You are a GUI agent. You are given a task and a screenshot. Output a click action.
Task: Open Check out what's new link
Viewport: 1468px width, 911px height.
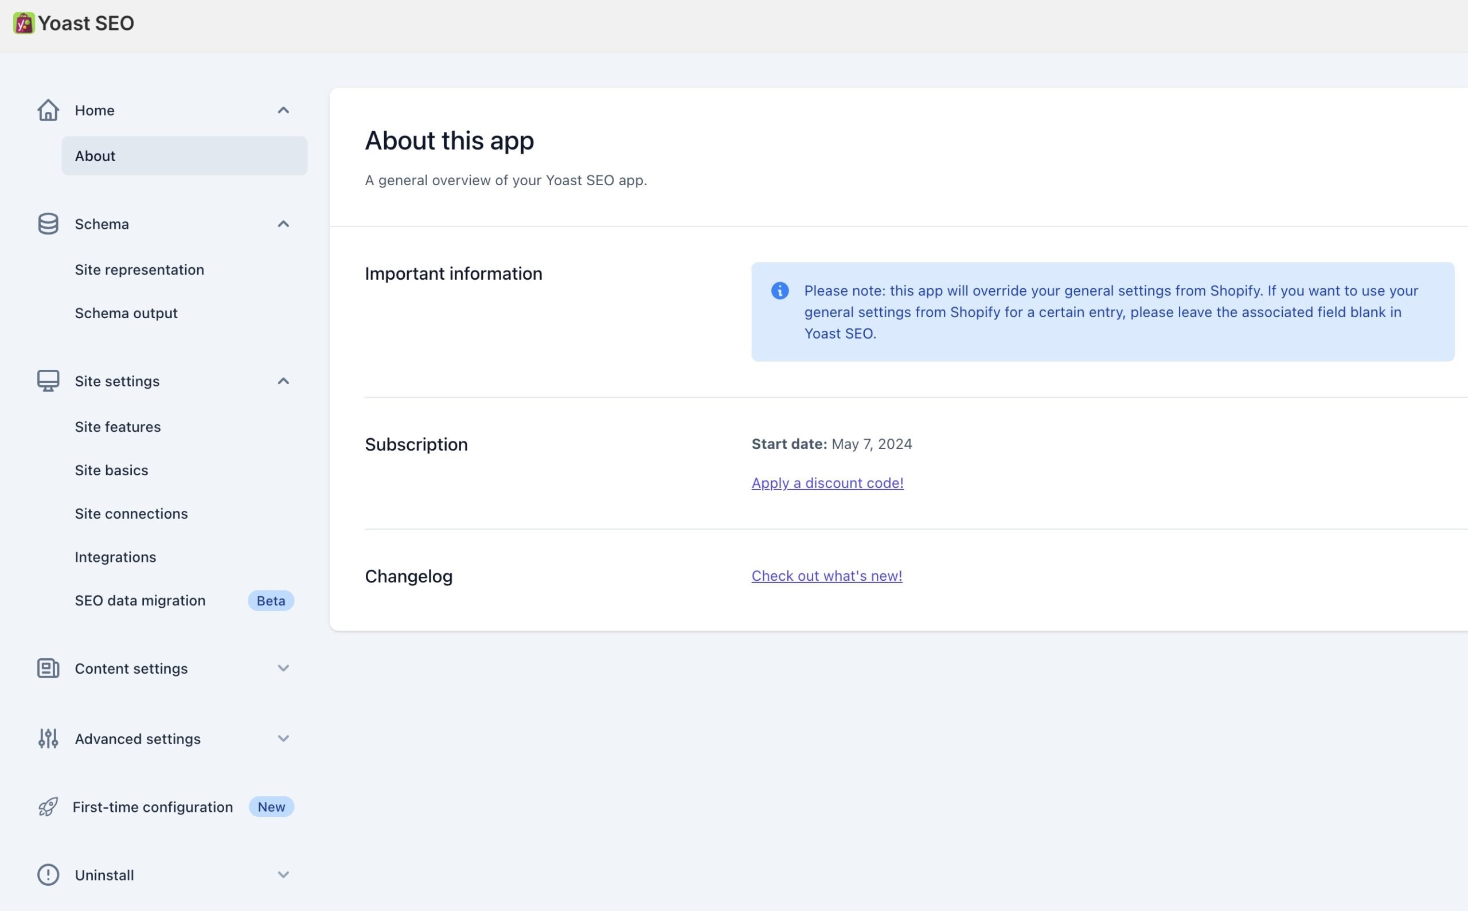(x=826, y=576)
